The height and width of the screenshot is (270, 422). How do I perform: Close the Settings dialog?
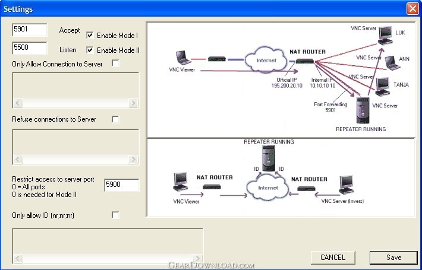[412, 8]
